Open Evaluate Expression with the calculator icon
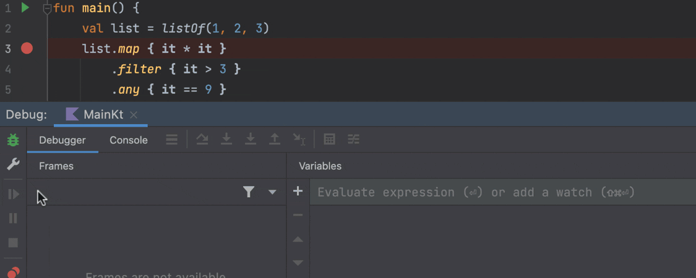The image size is (696, 278). [329, 140]
